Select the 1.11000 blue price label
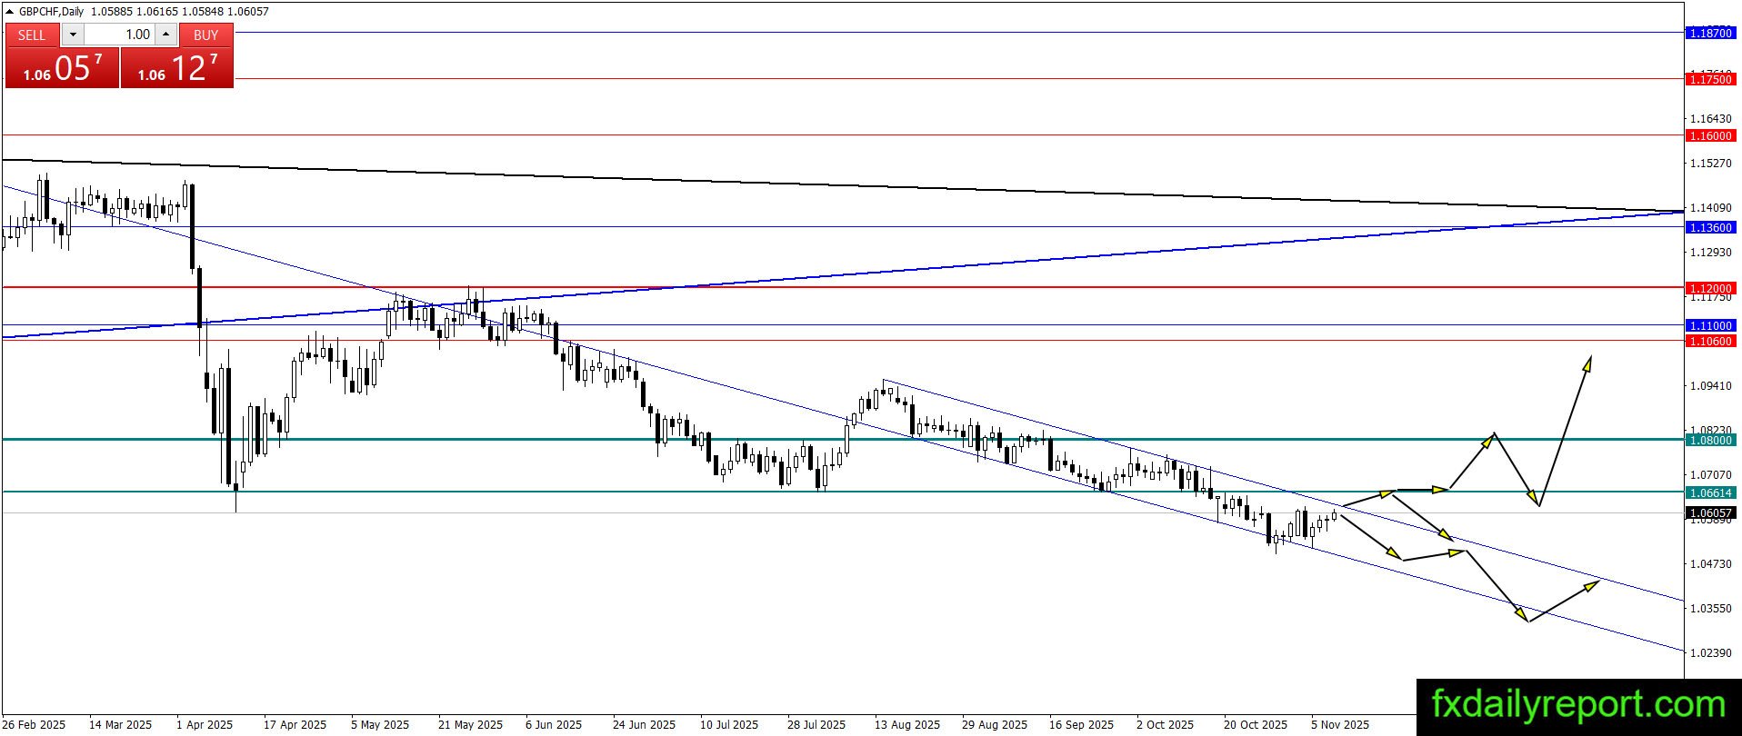Screen dimensions: 1742x736 click(1710, 326)
